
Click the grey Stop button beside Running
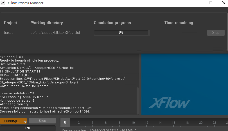click(42, 121)
